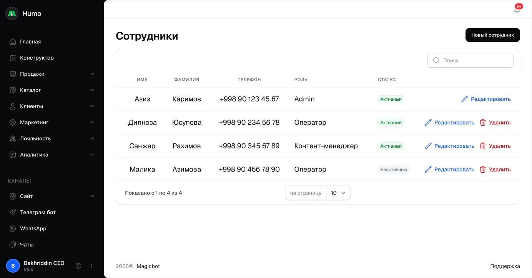Click pencil icon in Азиз row
The image size is (532, 278).
[x=465, y=99]
